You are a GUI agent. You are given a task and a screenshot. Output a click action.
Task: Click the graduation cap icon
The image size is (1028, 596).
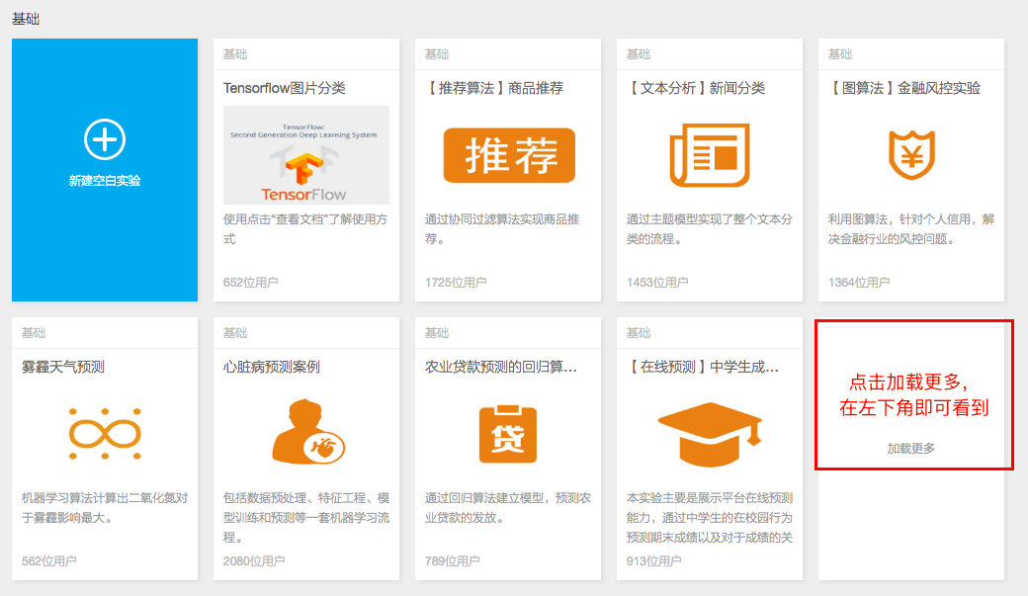point(710,434)
